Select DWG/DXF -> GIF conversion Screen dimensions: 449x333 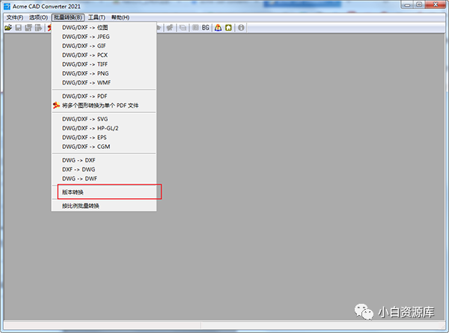click(x=104, y=46)
